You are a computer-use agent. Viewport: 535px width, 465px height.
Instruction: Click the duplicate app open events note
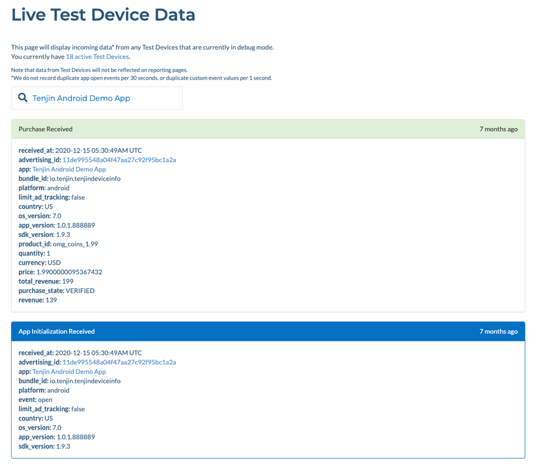pos(141,78)
